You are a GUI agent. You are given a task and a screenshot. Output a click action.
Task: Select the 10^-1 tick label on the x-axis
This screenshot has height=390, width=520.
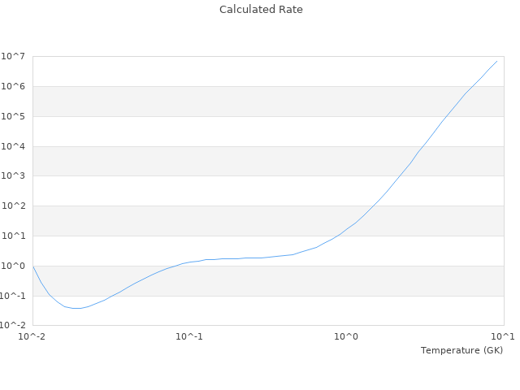[x=189, y=336]
